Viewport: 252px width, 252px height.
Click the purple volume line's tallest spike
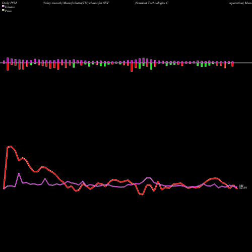[19, 173]
